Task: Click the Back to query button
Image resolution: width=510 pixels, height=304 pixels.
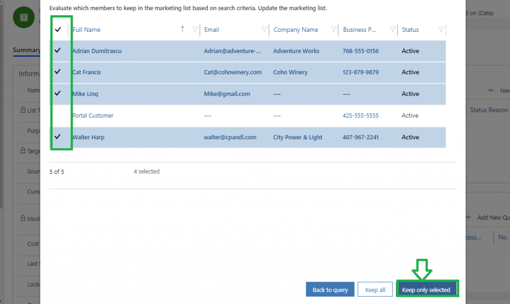Action: (330, 289)
